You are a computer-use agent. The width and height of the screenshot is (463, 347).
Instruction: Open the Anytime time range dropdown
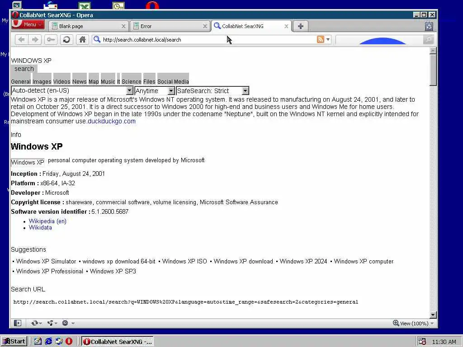click(155, 90)
